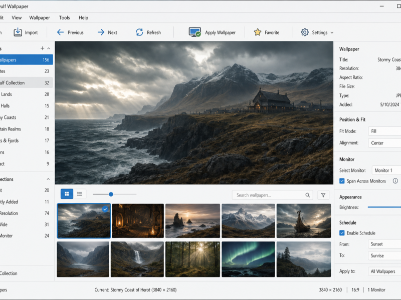Select the sunlit forest thumbnail
Viewport: 401px width, 300px height.
192,259
